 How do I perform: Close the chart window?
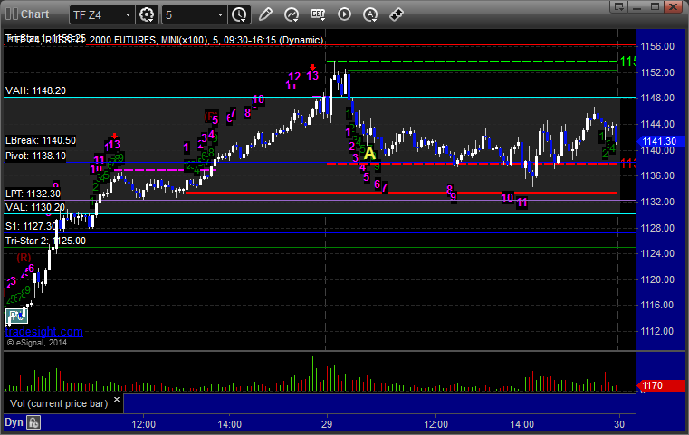point(673,6)
